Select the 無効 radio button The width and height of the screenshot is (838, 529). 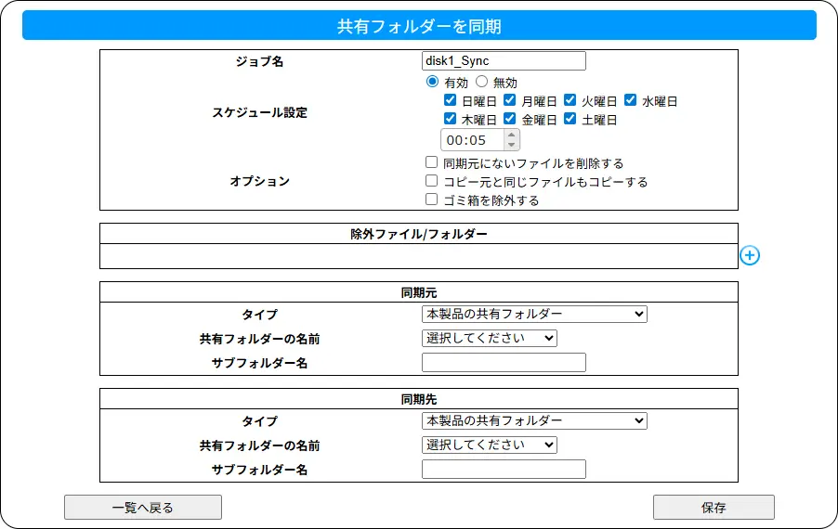(481, 82)
